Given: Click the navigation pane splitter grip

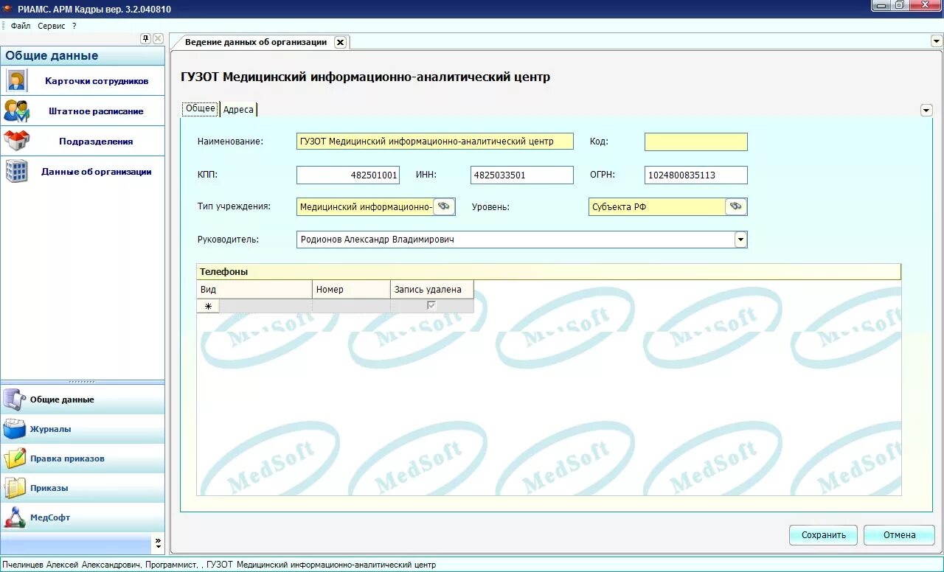Looking at the screenshot, I should [x=82, y=381].
